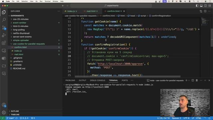Open the Search view in activity bar
Screen dimensions: 213x120
pos(4,20)
